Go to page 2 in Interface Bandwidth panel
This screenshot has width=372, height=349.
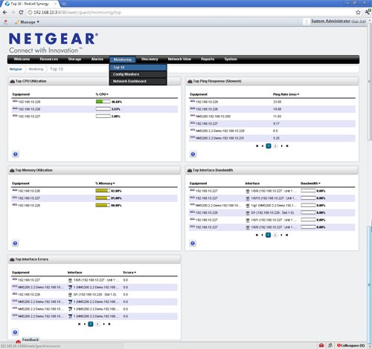click(x=275, y=235)
